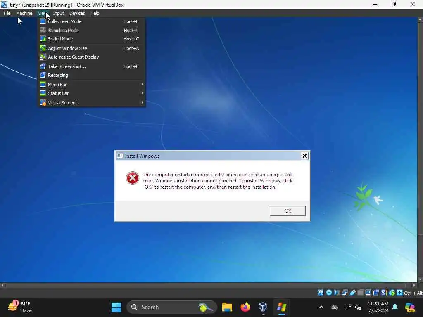Click the recording status bar indicator

pos(376,293)
